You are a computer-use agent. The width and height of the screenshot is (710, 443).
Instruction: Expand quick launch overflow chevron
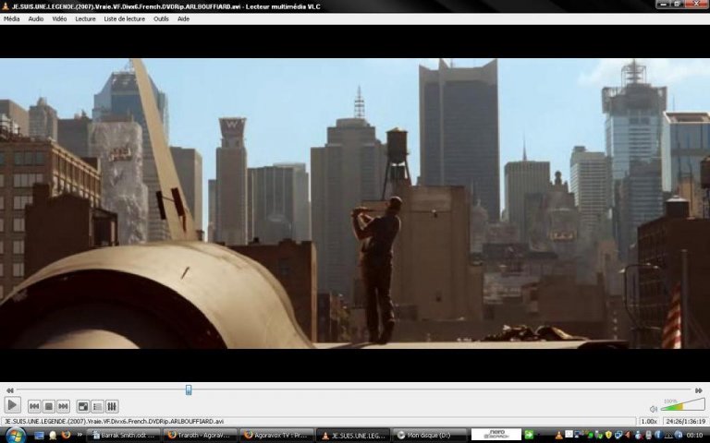pos(80,435)
